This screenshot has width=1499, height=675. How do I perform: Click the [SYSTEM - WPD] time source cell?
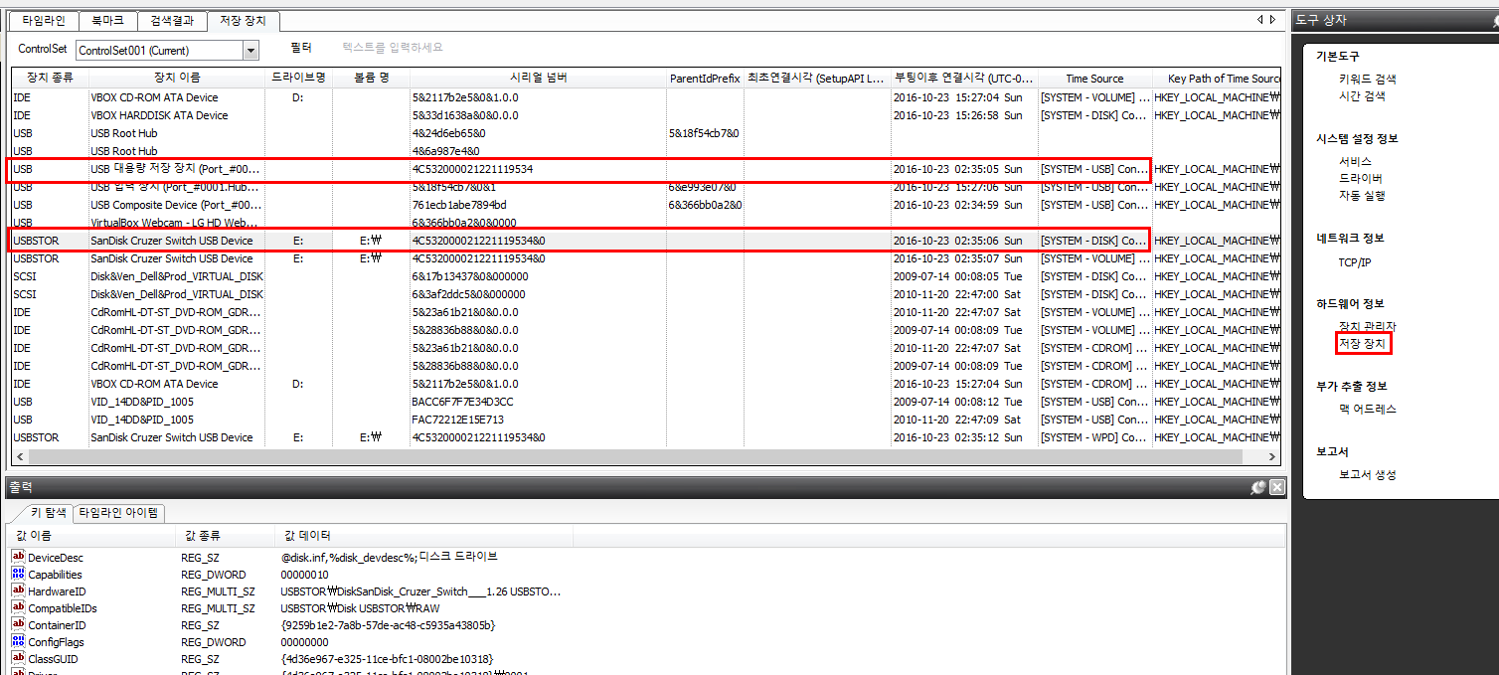(1094, 437)
